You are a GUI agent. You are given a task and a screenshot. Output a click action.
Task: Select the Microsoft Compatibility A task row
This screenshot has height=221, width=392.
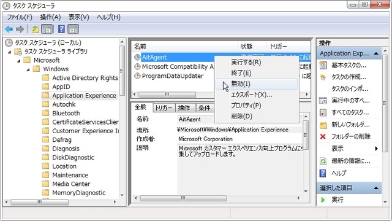pos(178,66)
